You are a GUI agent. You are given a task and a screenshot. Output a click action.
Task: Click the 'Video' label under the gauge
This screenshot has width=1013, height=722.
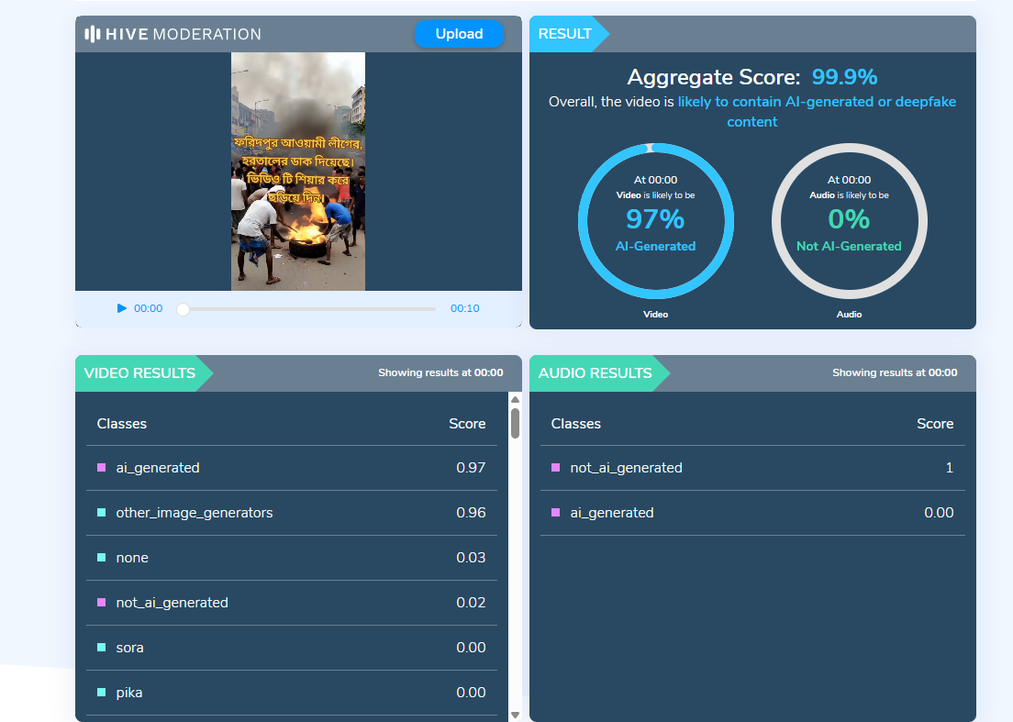[x=656, y=315]
